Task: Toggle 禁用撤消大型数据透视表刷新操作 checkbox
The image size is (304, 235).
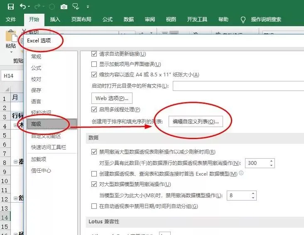Action: 94,152
